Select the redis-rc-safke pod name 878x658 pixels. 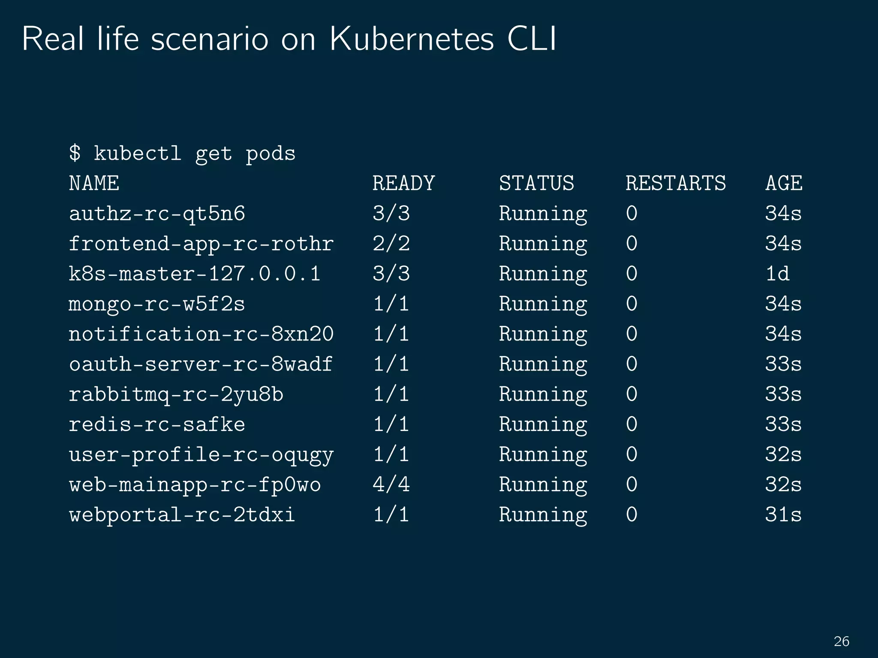(x=157, y=425)
